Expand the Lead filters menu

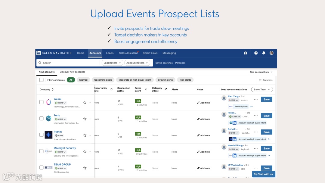click(x=112, y=63)
